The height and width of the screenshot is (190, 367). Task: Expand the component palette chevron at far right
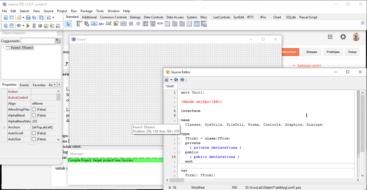point(363,23)
